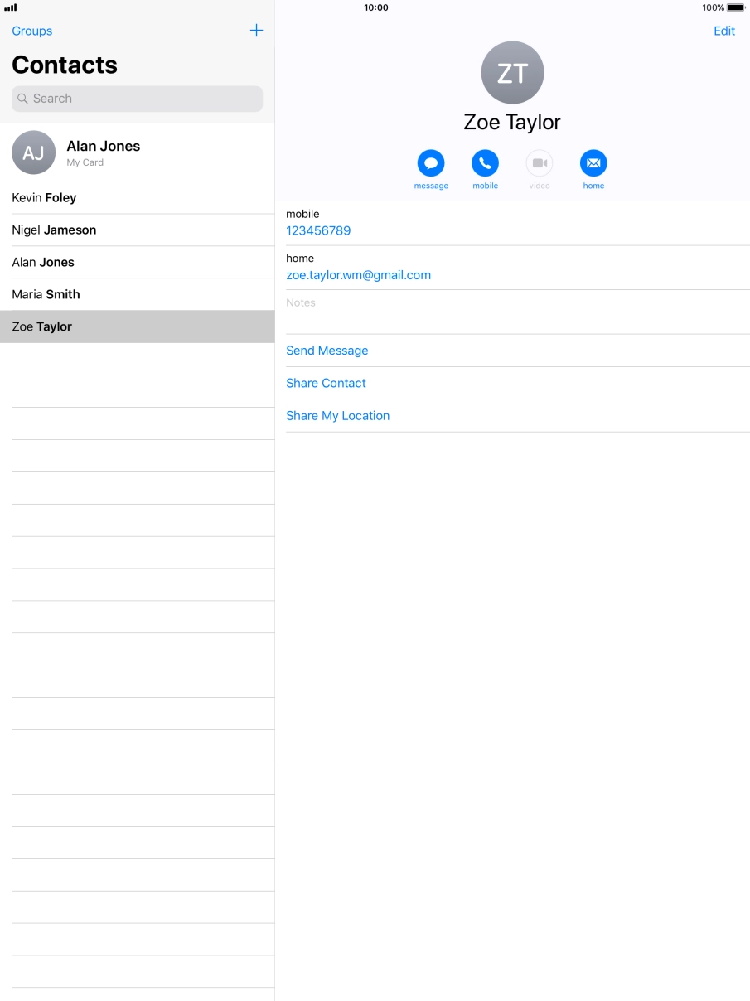Choose Share Contact

[x=326, y=383]
